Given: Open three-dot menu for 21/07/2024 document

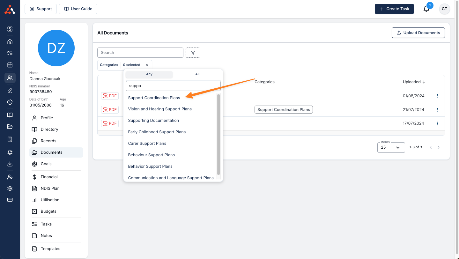Looking at the screenshot, I should (437, 110).
